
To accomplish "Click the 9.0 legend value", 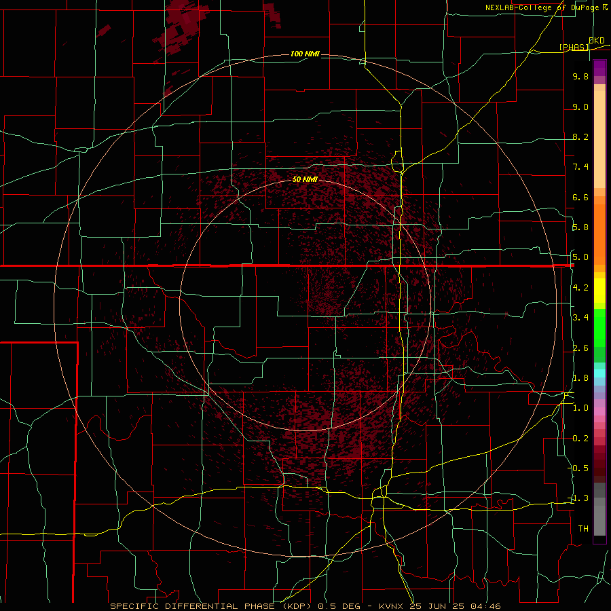I will click(x=580, y=107).
